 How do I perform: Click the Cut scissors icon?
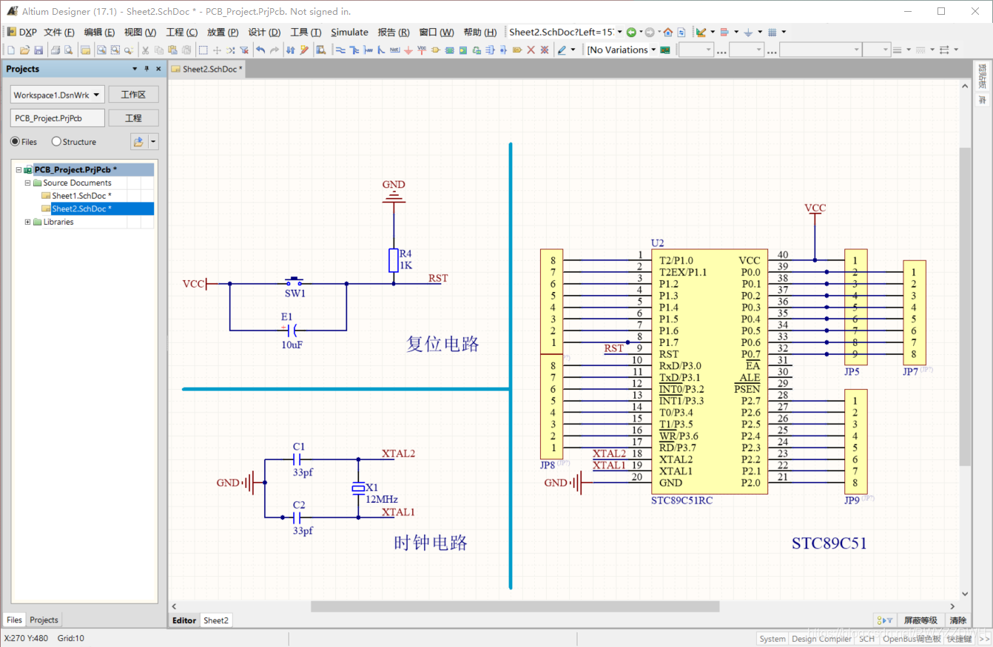pos(145,50)
